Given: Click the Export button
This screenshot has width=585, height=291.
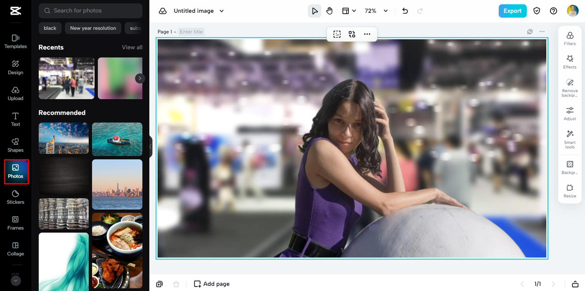Looking at the screenshot, I should click(512, 11).
